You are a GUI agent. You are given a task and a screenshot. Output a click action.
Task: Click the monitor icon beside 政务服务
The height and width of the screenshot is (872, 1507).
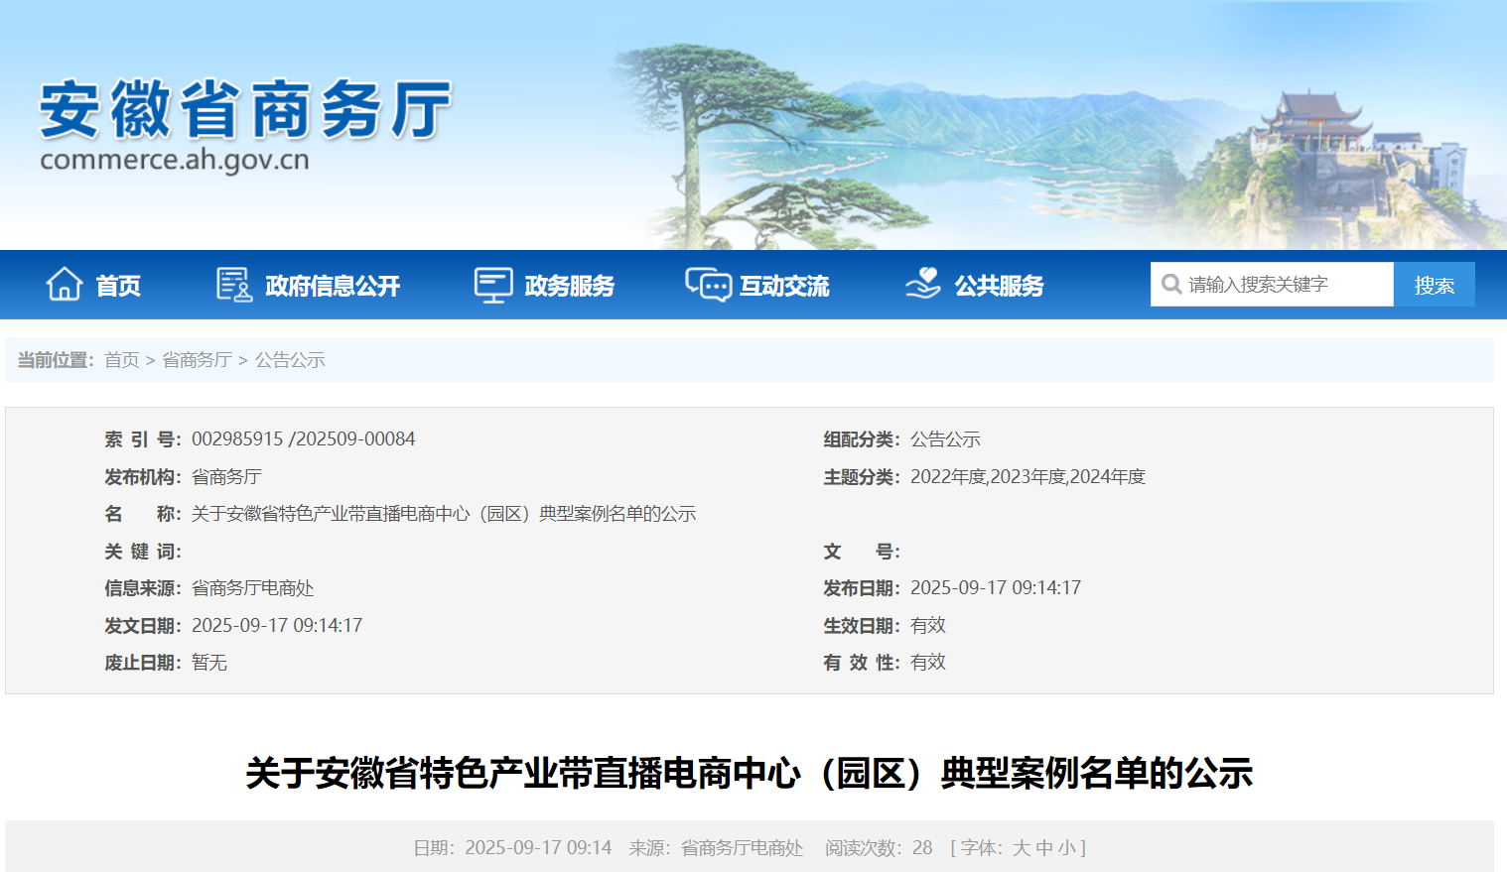(x=492, y=285)
